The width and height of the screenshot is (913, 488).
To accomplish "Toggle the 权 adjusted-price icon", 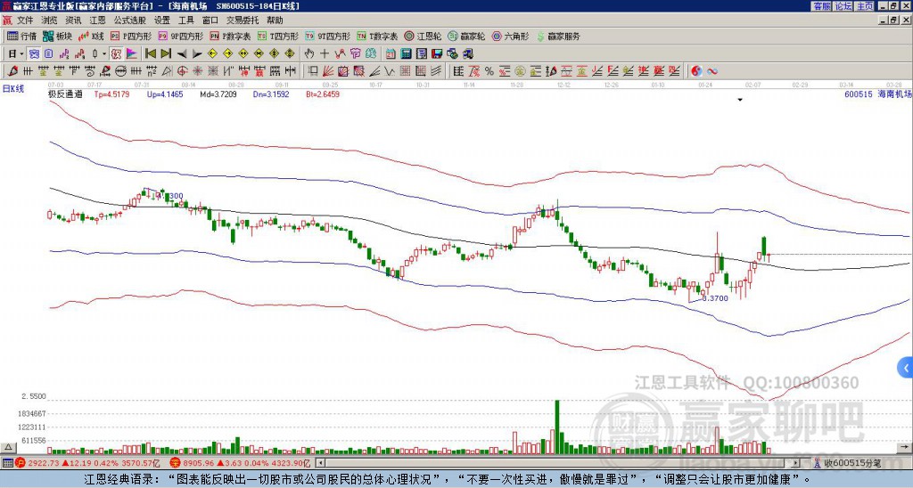I will coord(116,54).
